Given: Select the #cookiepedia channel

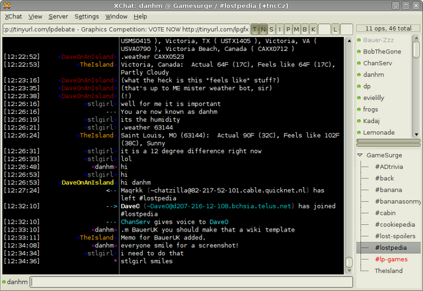Looking at the screenshot, I should (395, 225).
